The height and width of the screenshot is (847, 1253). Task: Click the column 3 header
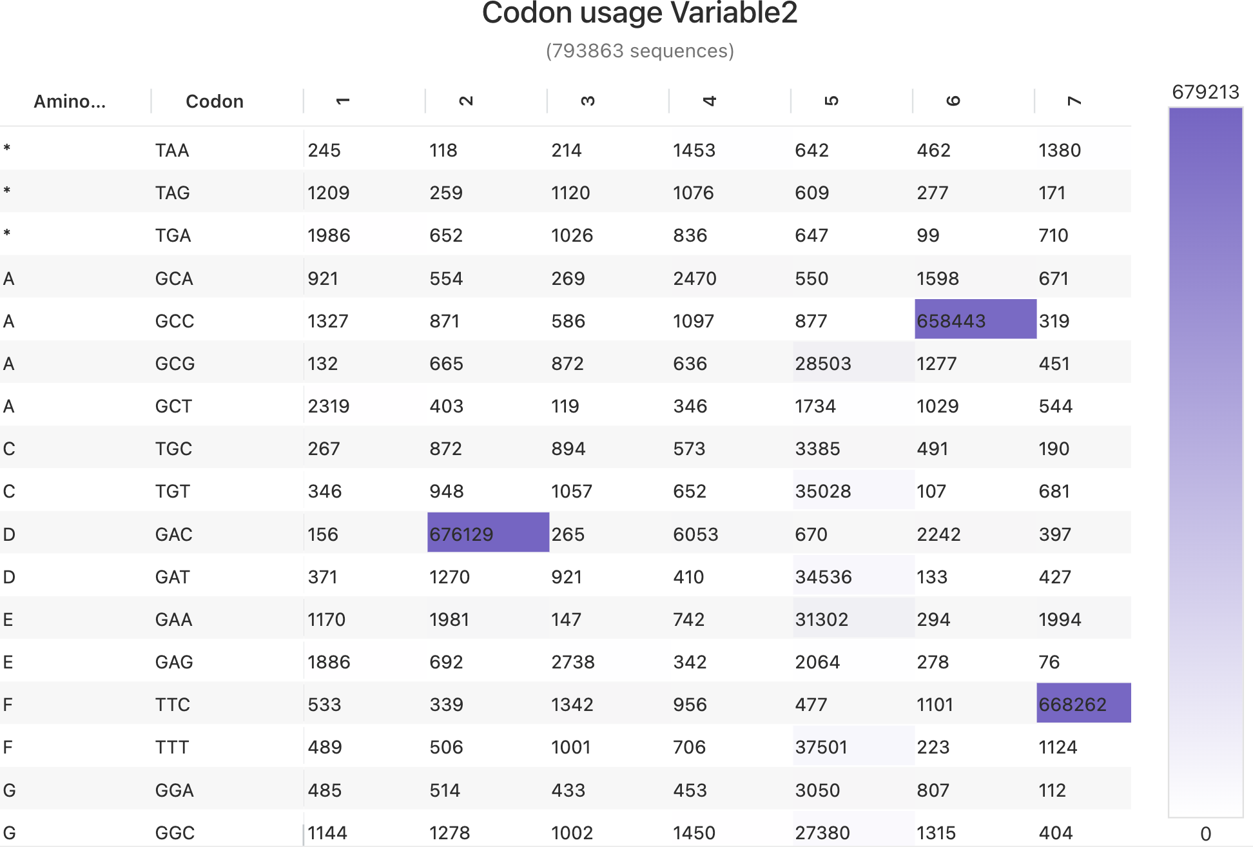[587, 101]
